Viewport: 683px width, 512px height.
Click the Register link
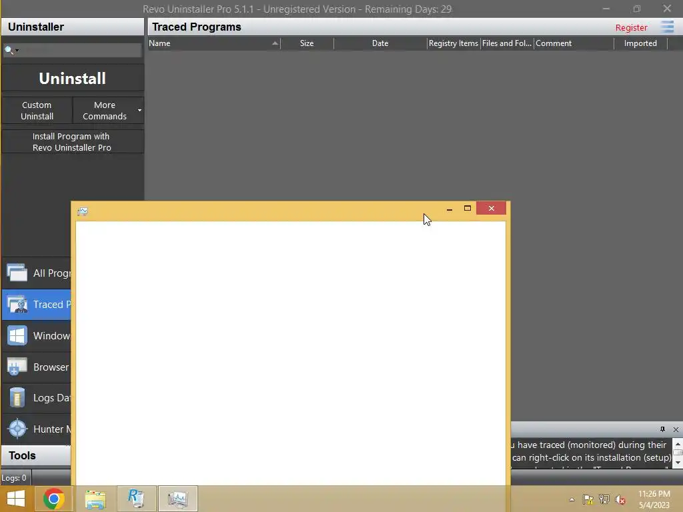pyautogui.click(x=631, y=27)
